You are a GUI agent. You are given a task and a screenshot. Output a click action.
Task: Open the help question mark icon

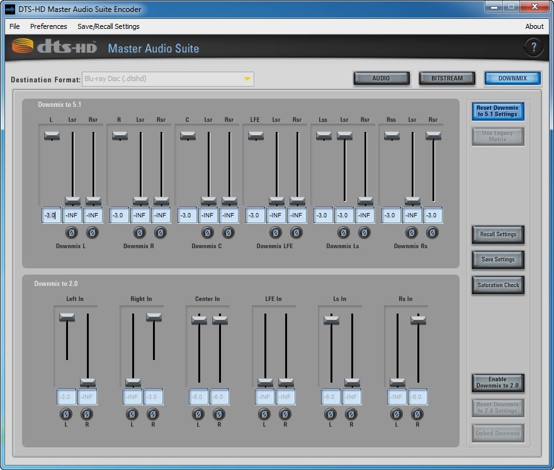(x=533, y=47)
